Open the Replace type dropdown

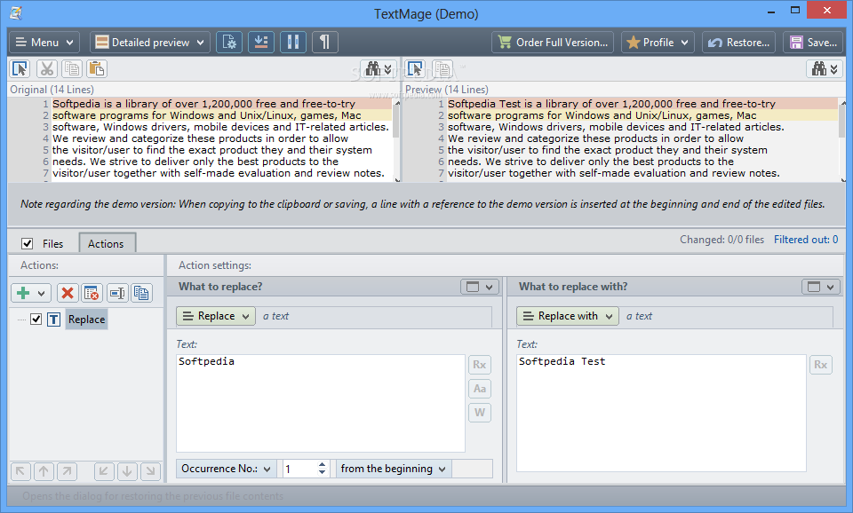(215, 316)
